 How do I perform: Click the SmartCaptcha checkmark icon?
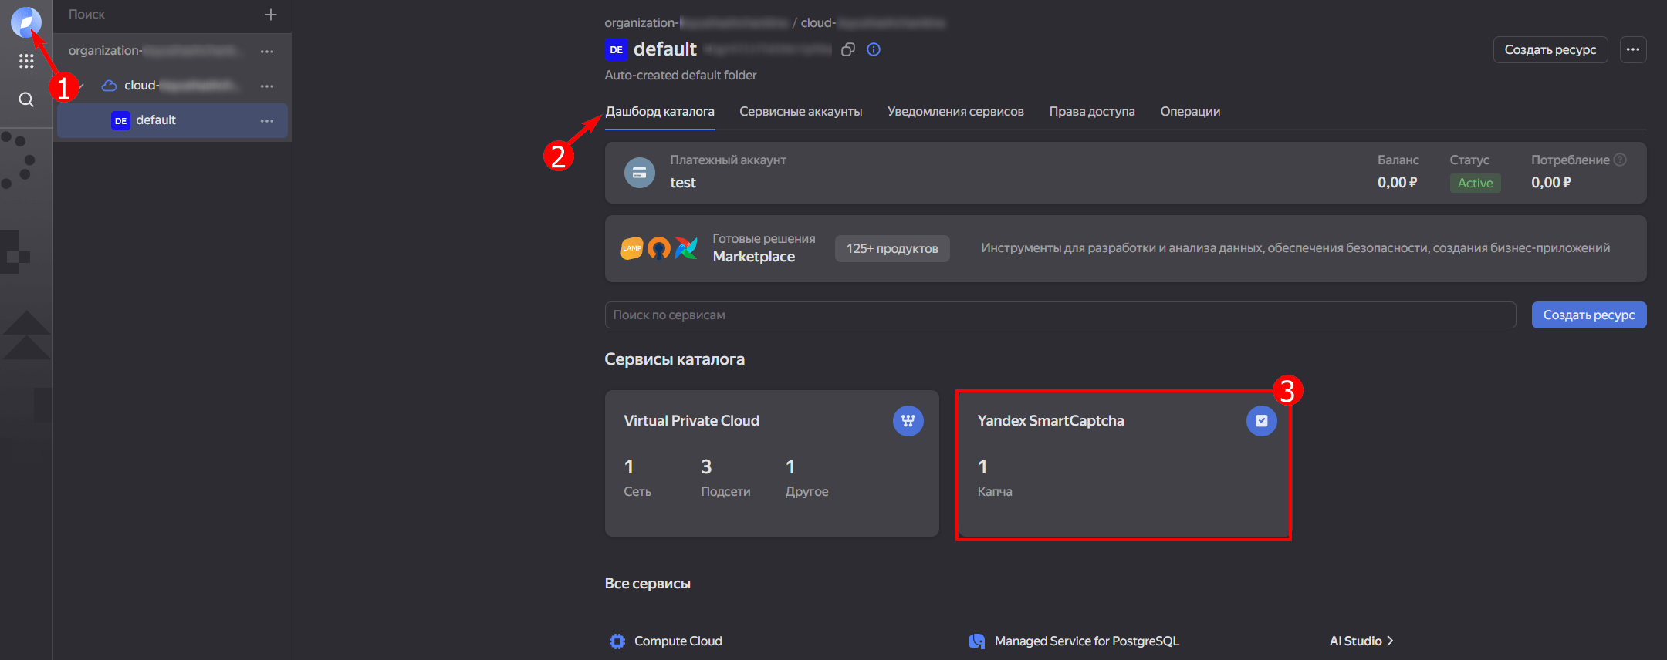tap(1262, 421)
